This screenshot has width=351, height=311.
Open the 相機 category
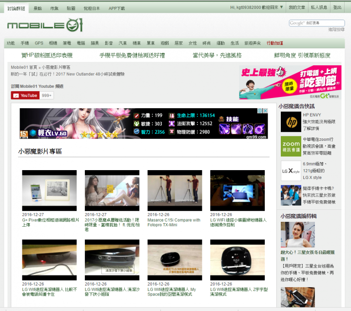53,43
